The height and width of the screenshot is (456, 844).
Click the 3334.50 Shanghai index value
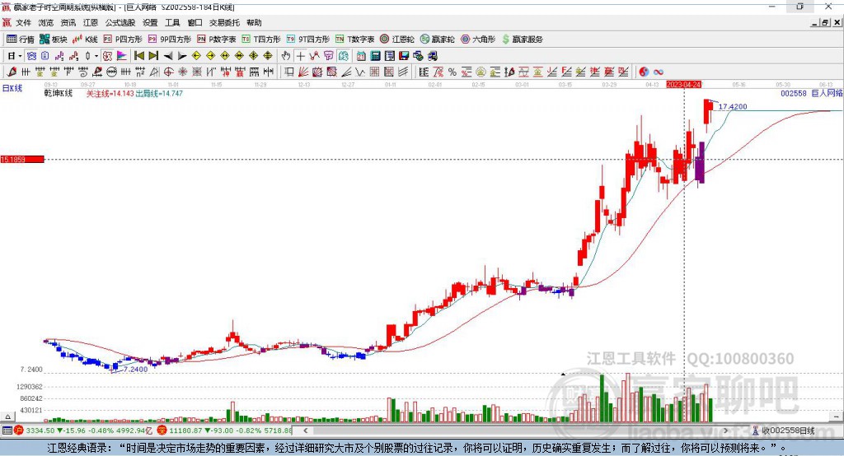(x=40, y=430)
